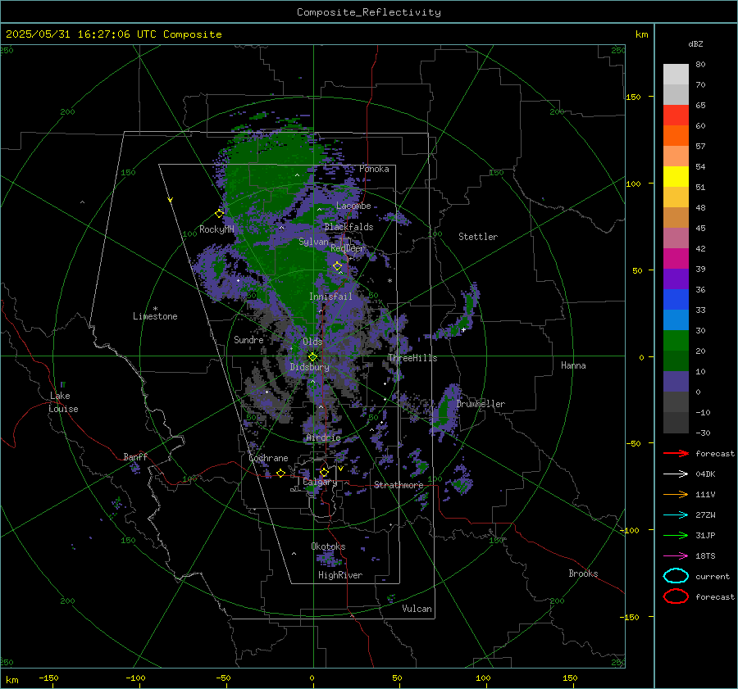Viewport: 738px width, 689px height.
Task: Click the Airdrie city label
Action: [323, 437]
